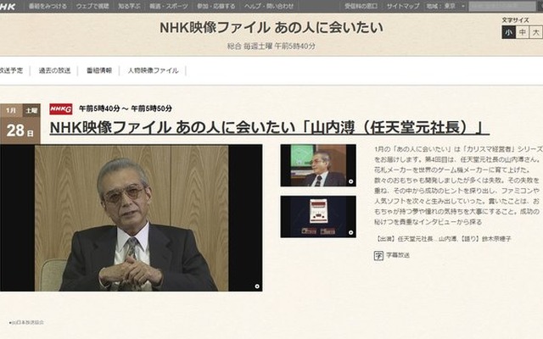The image size is (543, 339).
Task: Expand the 地域: 東京 region dropdown
Action: pos(445,6)
